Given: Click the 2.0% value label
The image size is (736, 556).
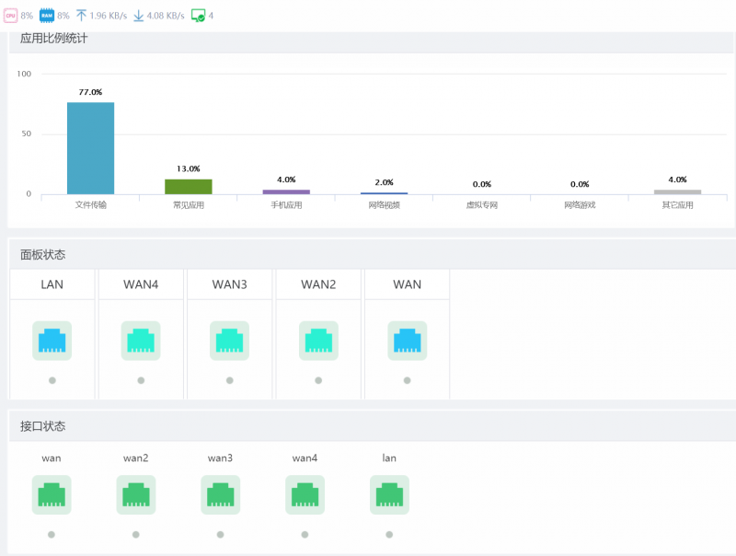Looking at the screenshot, I should click(x=384, y=182).
